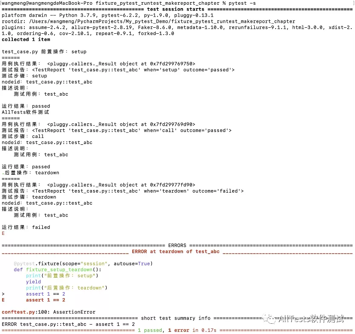Click the ERRORS section header
The width and height of the screenshot is (355, 334).
177,246
